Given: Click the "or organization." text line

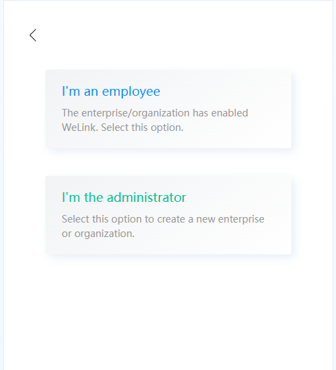Looking at the screenshot, I should 98,234.
